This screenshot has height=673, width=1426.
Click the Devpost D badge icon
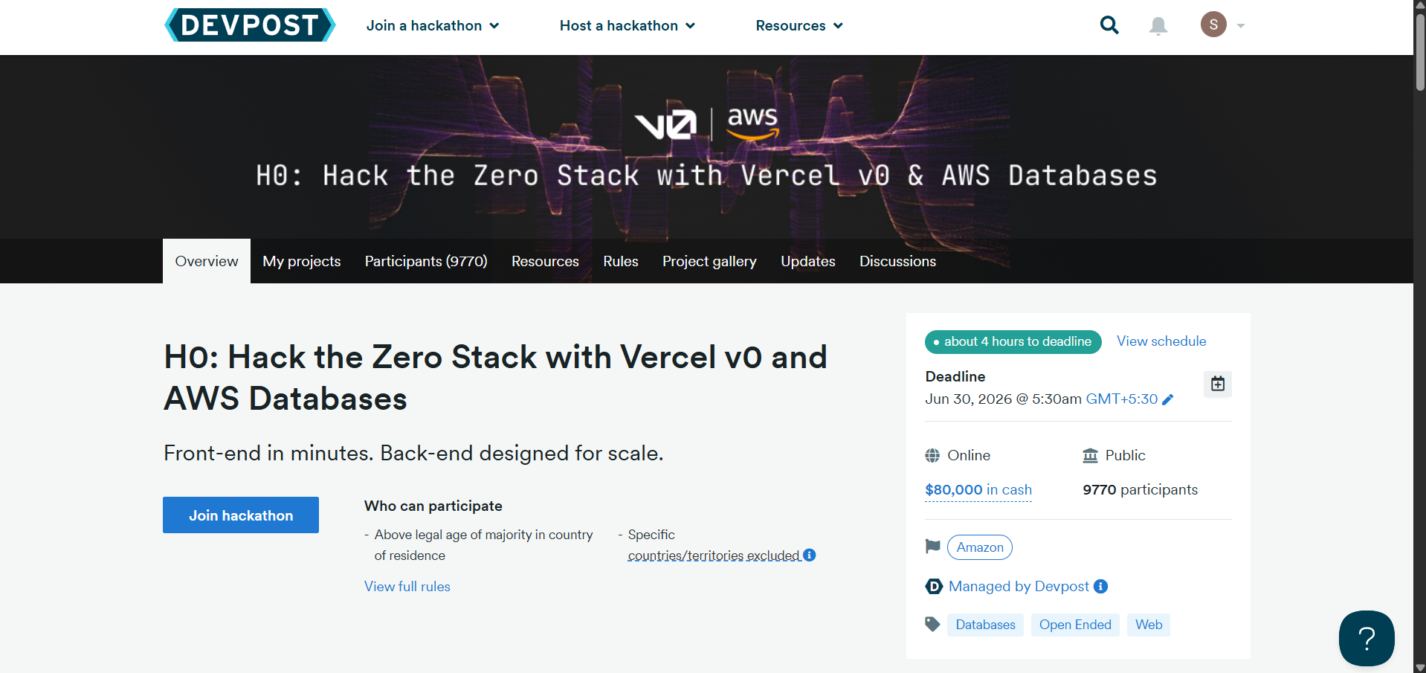pos(934,586)
